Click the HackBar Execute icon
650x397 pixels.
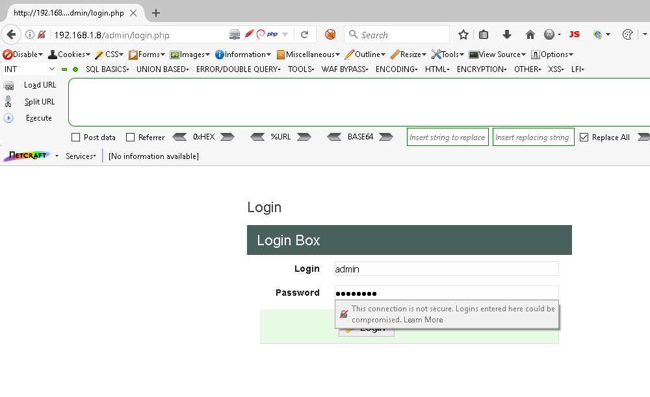point(8,118)
